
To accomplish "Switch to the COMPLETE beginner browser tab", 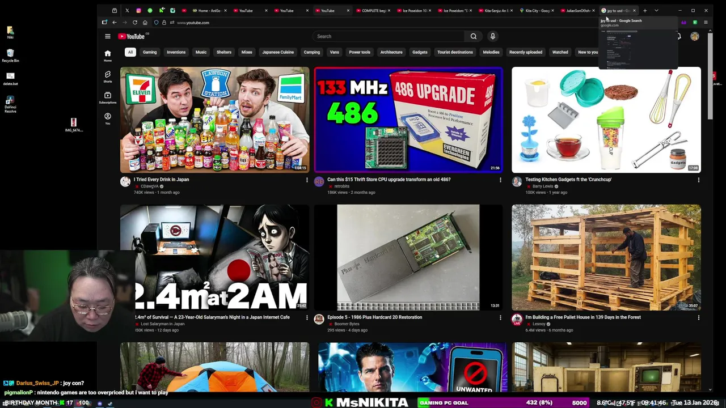I will [x=373, y=10].
